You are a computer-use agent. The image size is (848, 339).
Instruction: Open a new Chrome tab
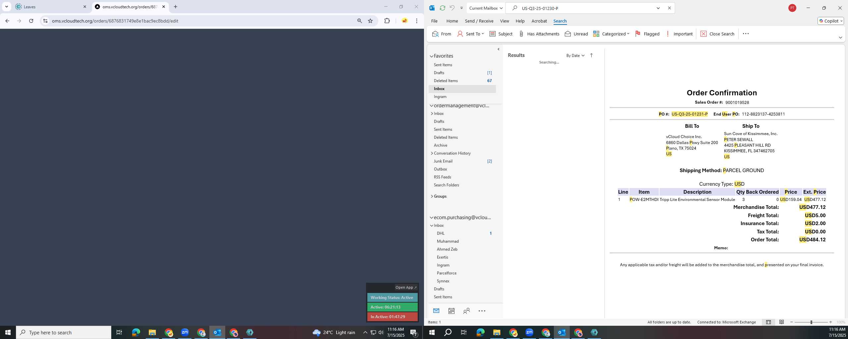176,7
